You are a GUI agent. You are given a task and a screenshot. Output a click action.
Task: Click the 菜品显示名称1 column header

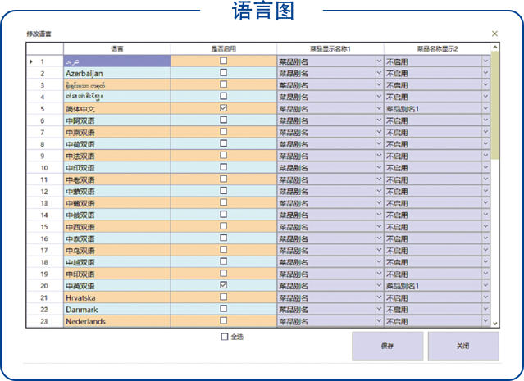(x=330, y=49)
